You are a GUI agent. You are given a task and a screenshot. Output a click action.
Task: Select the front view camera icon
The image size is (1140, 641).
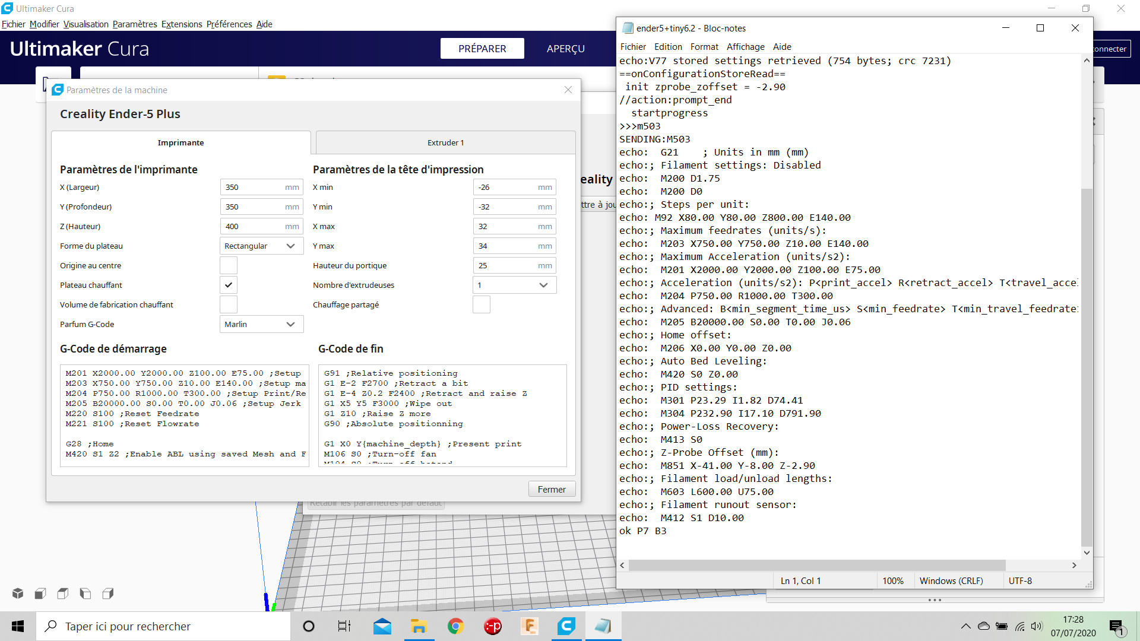40,593
